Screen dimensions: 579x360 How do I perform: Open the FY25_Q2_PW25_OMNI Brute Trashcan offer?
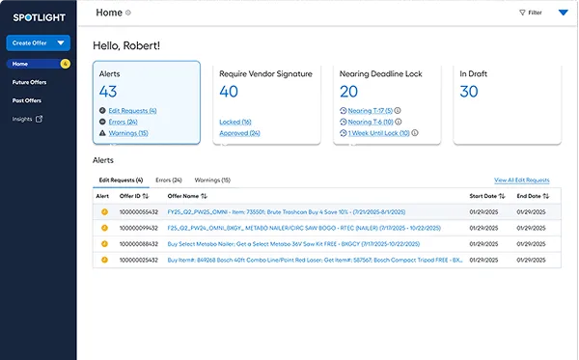[287, 212]
